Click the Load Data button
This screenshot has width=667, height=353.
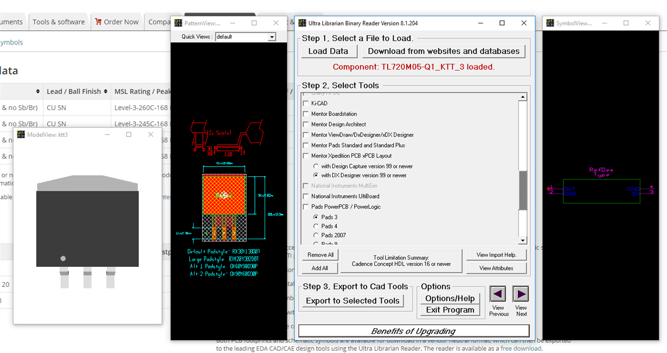tap(329, 51)
